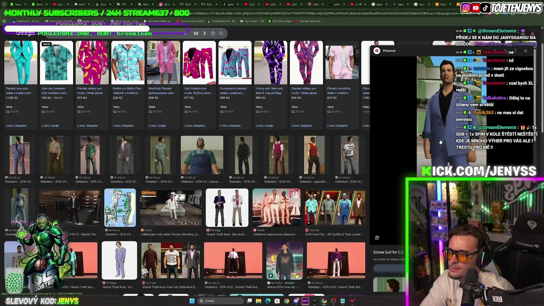Open YouTube Vice City Definitive Edition image
This screenshot has width=544, height=306.
click(x=170, y=261)
